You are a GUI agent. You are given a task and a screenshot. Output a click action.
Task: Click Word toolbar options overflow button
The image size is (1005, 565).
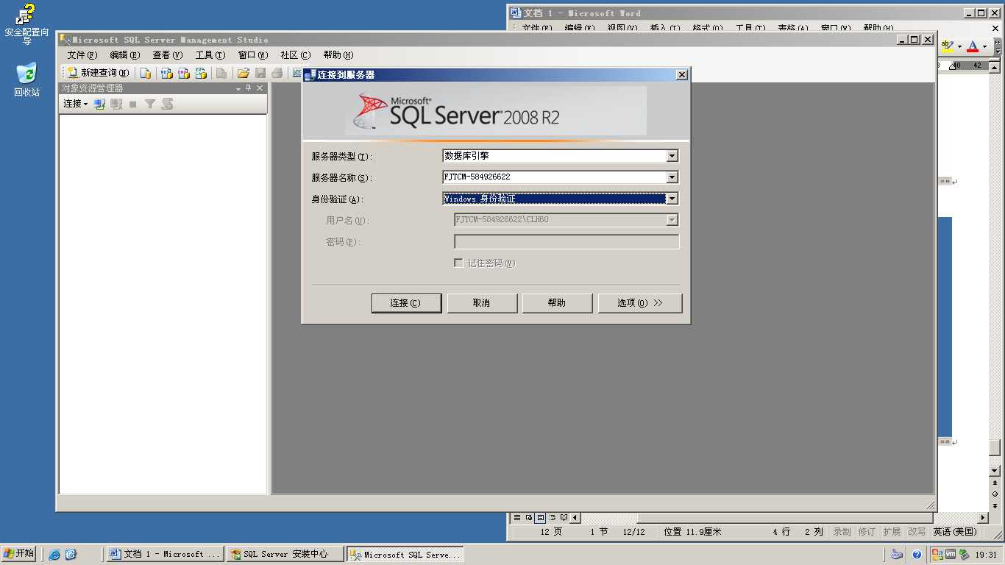(998, 47)
